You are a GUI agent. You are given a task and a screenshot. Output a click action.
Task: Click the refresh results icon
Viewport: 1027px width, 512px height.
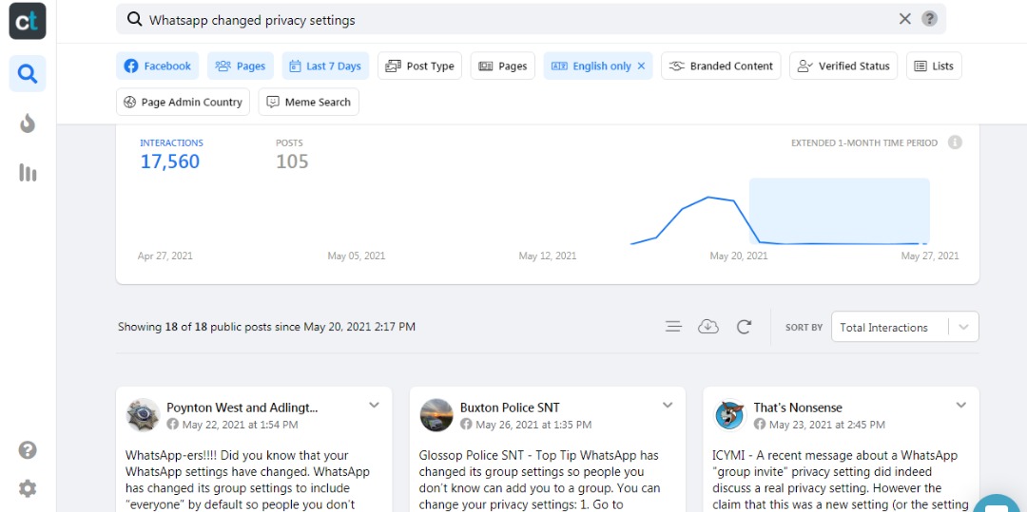pos(744,327)
